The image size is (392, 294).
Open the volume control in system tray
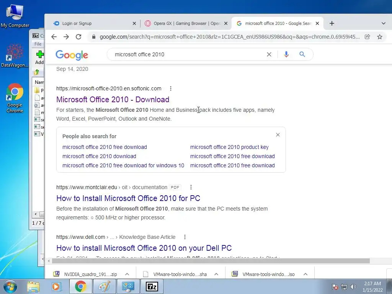click(353, 287)
